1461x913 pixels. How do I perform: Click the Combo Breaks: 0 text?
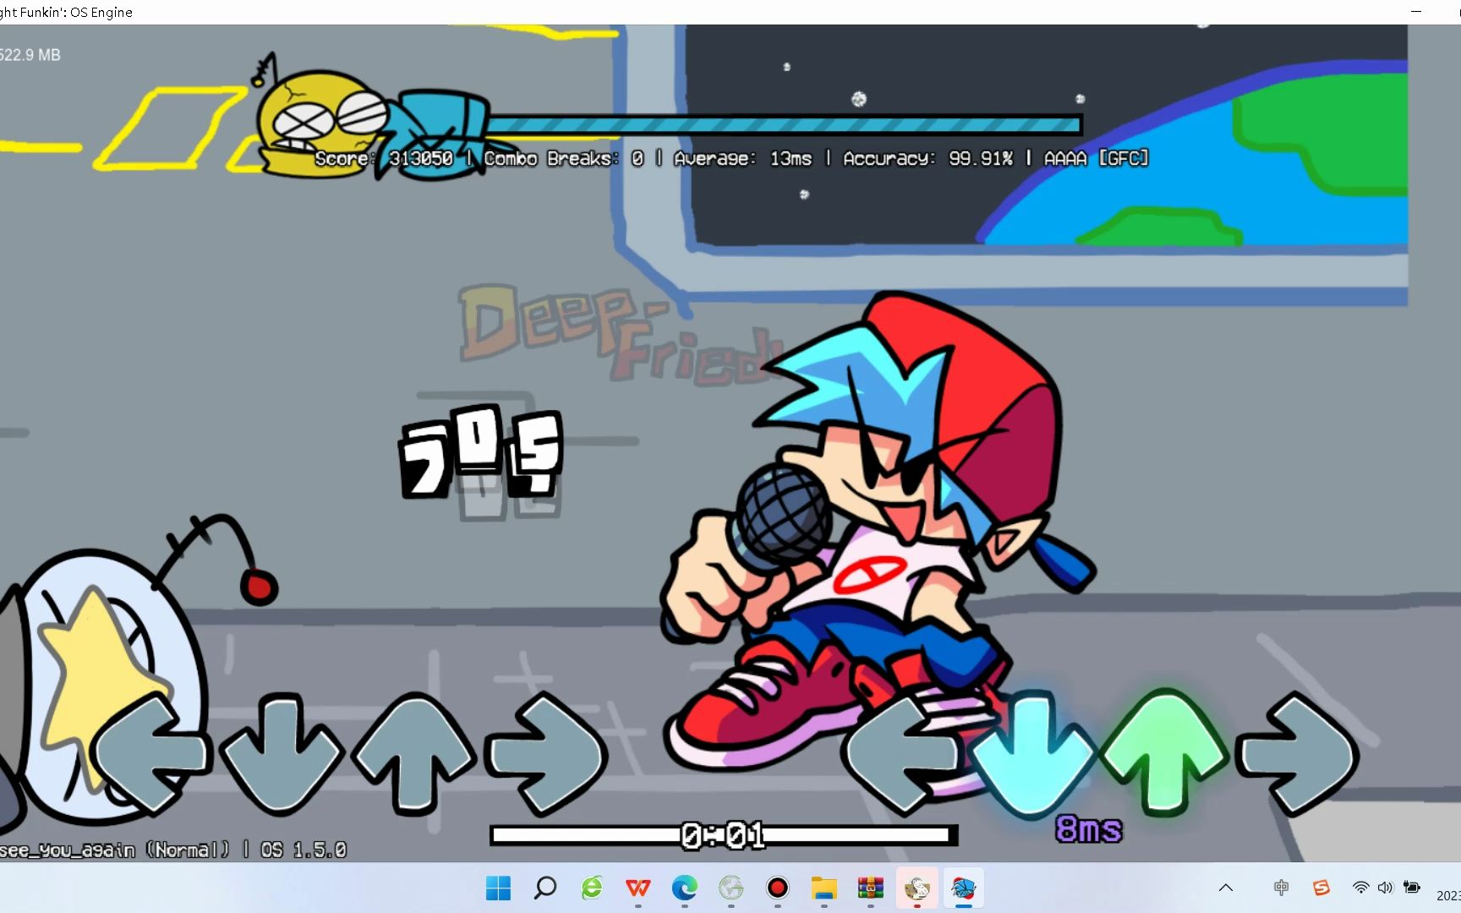point(564,158)
